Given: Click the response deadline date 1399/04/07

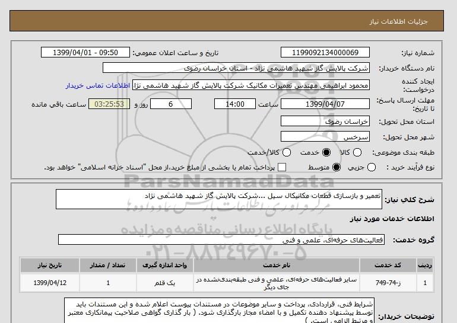Looking at the screenshot, I should tap(325, 104).
